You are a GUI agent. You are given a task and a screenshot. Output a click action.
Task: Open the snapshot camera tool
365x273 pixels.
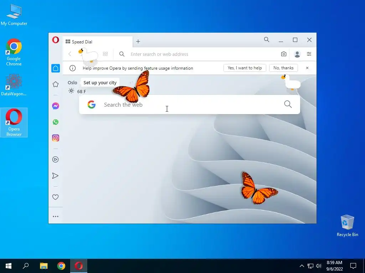click(x=283, y=54)
